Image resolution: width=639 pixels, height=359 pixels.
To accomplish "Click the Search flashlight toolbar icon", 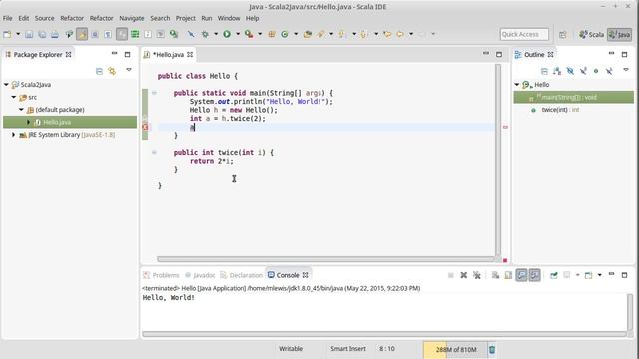I will tap(321, 34).
